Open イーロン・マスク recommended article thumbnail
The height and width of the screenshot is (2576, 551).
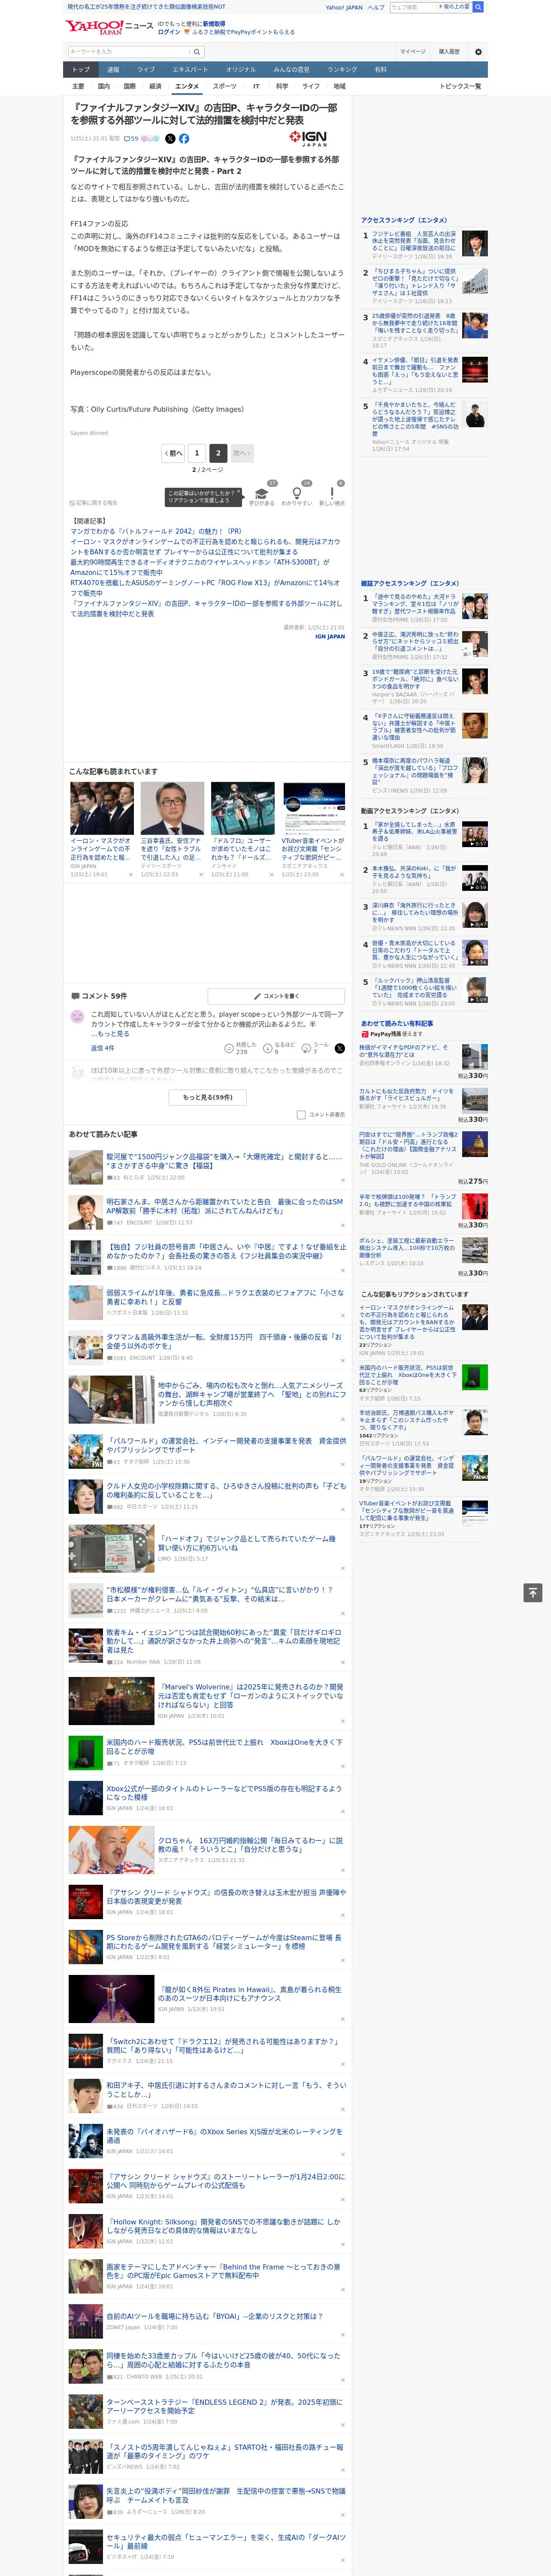tap(102, 808)
